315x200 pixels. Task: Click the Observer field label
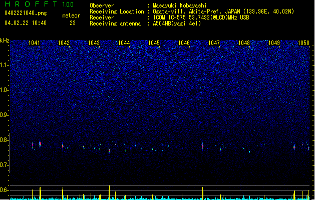pyautogui.click(x=102, y=5)
